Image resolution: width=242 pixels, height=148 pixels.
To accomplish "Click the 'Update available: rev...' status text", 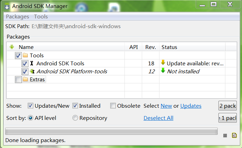I will coord(195,64).
